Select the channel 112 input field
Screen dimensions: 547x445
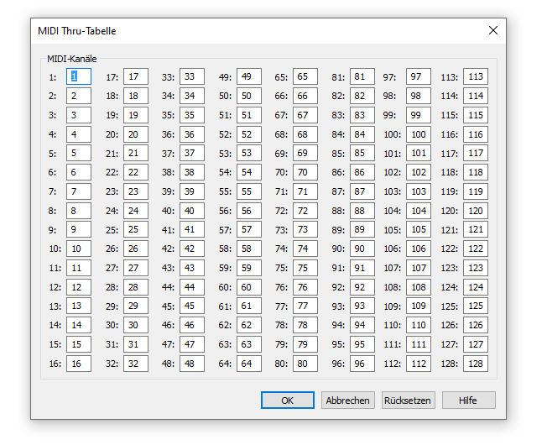point(419,364)
